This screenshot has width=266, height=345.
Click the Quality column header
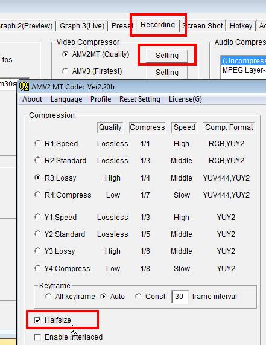pyautogui.click(x=110, y=127)
